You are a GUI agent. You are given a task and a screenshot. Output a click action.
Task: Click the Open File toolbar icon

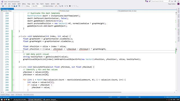[12, 6]
